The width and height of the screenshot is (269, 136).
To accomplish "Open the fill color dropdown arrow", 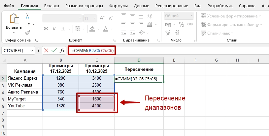I will (x=98, y=29).
